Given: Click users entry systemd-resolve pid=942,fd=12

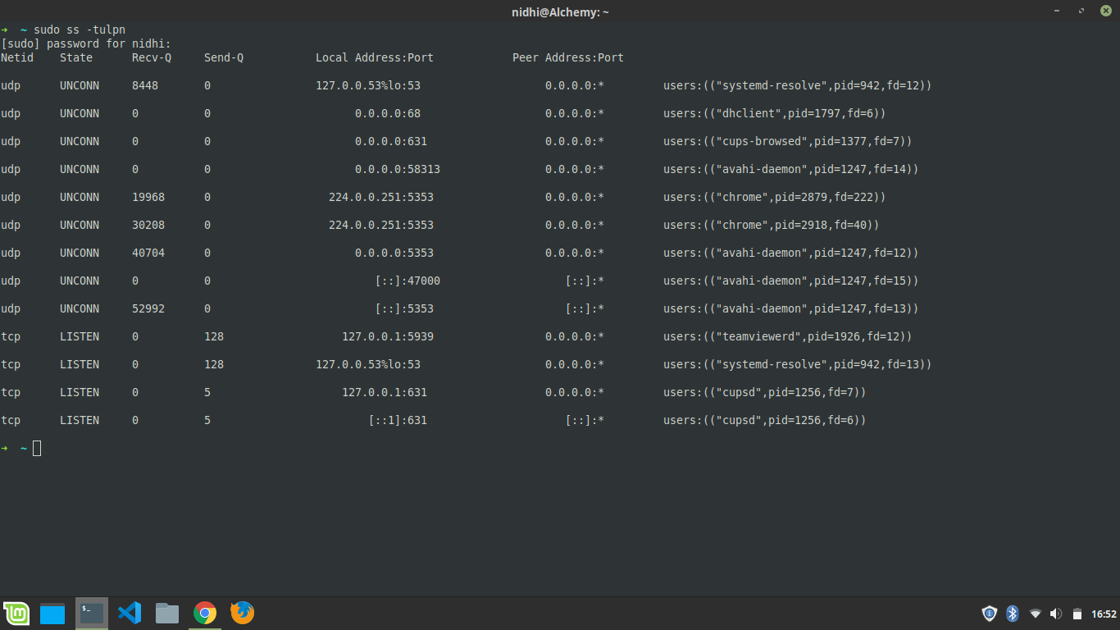Looking at the screenshot, I should [x=798, y=85].
